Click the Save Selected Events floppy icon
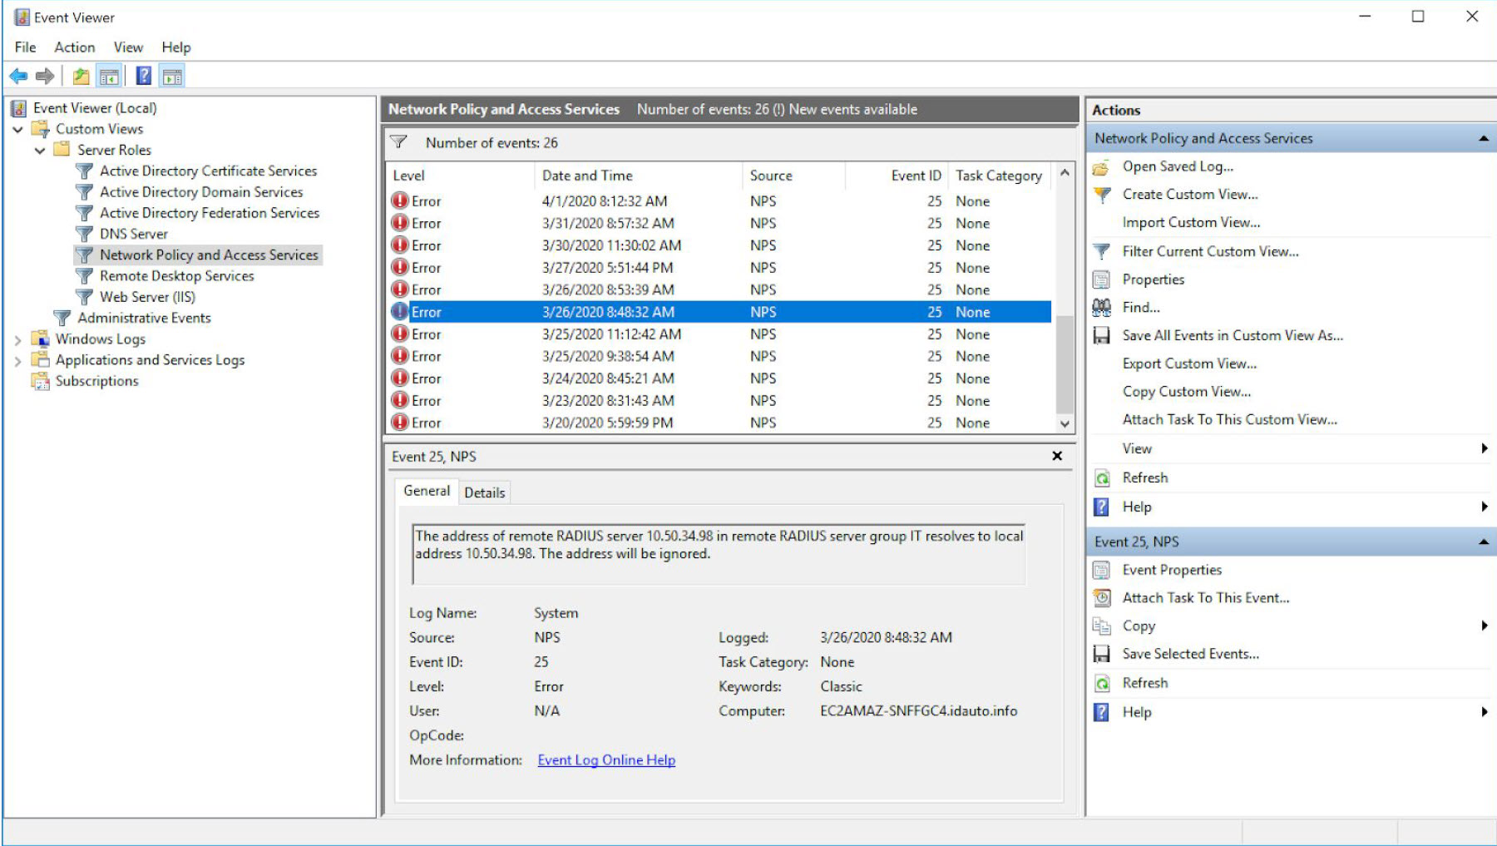 click(1101, 654)
